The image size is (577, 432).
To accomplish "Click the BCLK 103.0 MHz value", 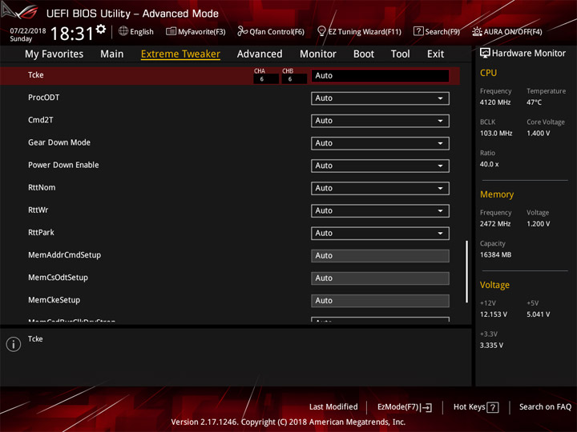I will click(496, 134).
